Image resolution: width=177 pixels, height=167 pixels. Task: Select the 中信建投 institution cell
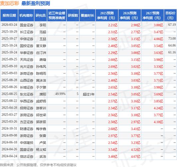27,143
